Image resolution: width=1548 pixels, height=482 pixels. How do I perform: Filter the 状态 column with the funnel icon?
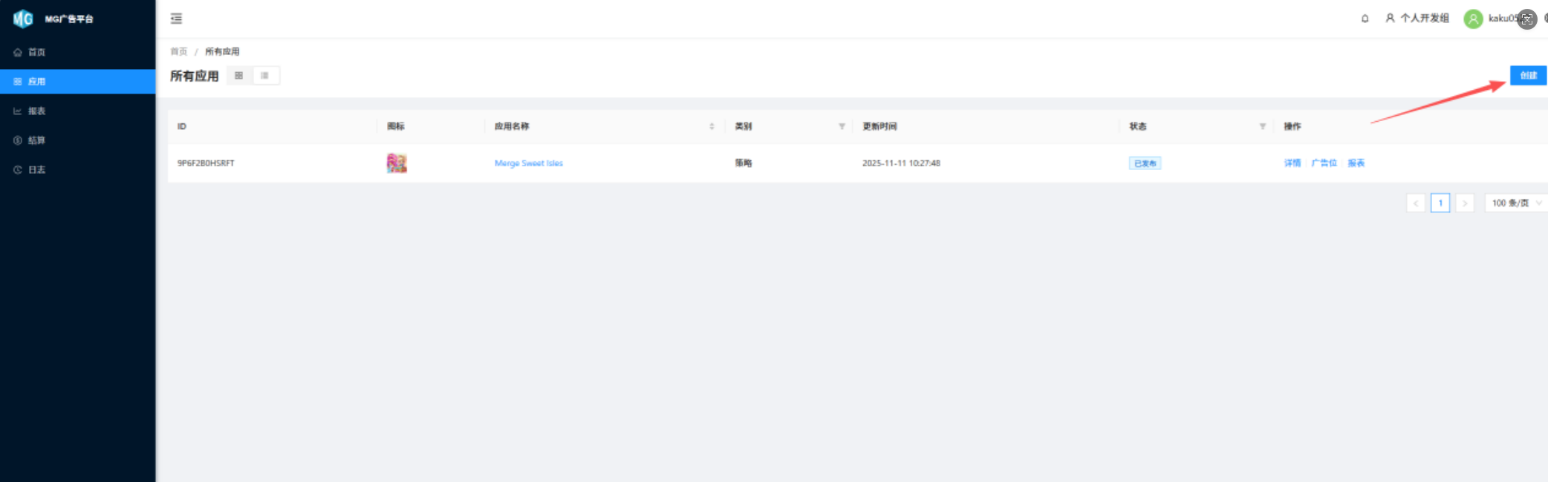click(x=1262, y=126)
